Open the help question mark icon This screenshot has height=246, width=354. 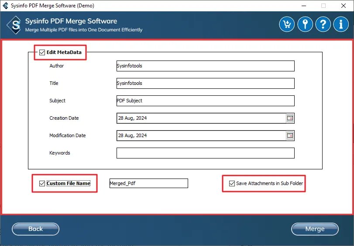[323, 24]
